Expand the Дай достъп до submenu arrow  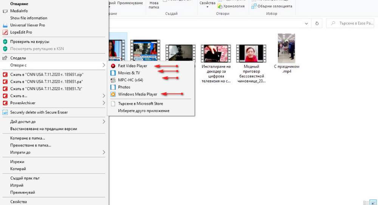104,122
